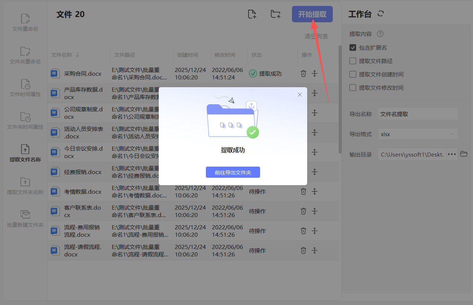Image resolution: width=473 pixels, height=305 pixels.
Task: Click the add file icon
Action: (x=252, y=14)
